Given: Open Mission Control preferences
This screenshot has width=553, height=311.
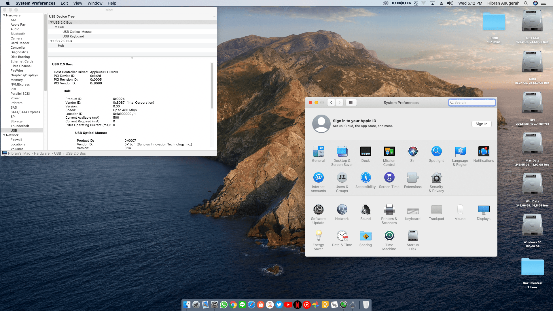Looking at the screenshot, I should coord(389,151).
